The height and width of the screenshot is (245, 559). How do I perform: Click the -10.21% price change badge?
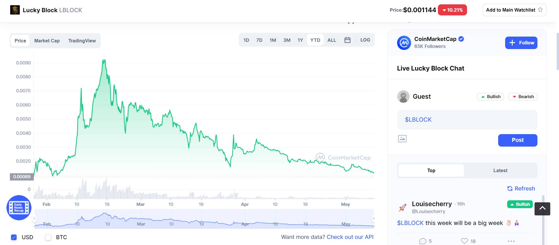[452, 10]
